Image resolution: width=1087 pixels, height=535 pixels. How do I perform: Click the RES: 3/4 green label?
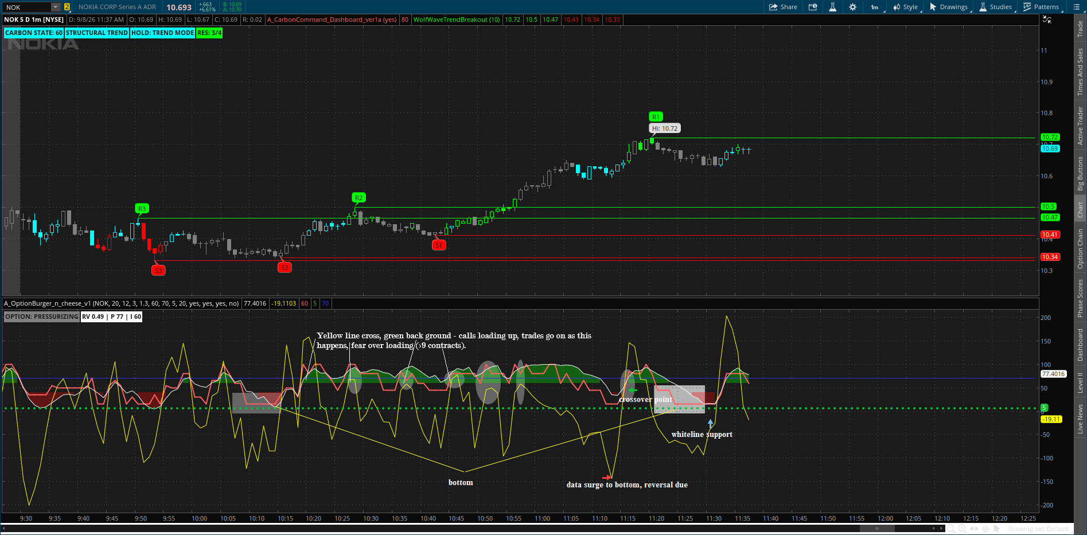click(209, 33)
